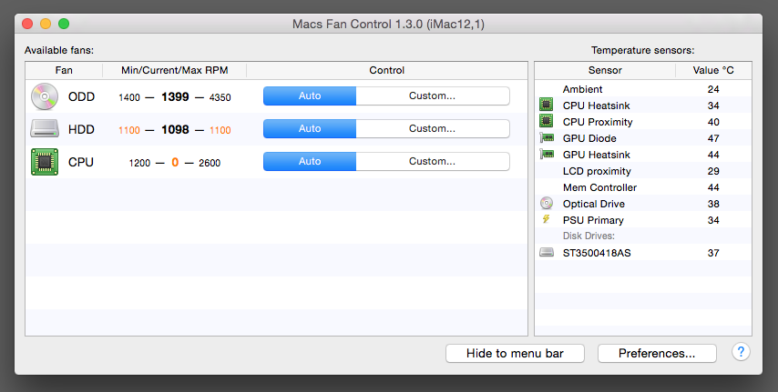Image resolution: width=778 pixels, height=392 pixels.
Task: Click the Ambient temperature value 24
Action: (x=713, y=89)
